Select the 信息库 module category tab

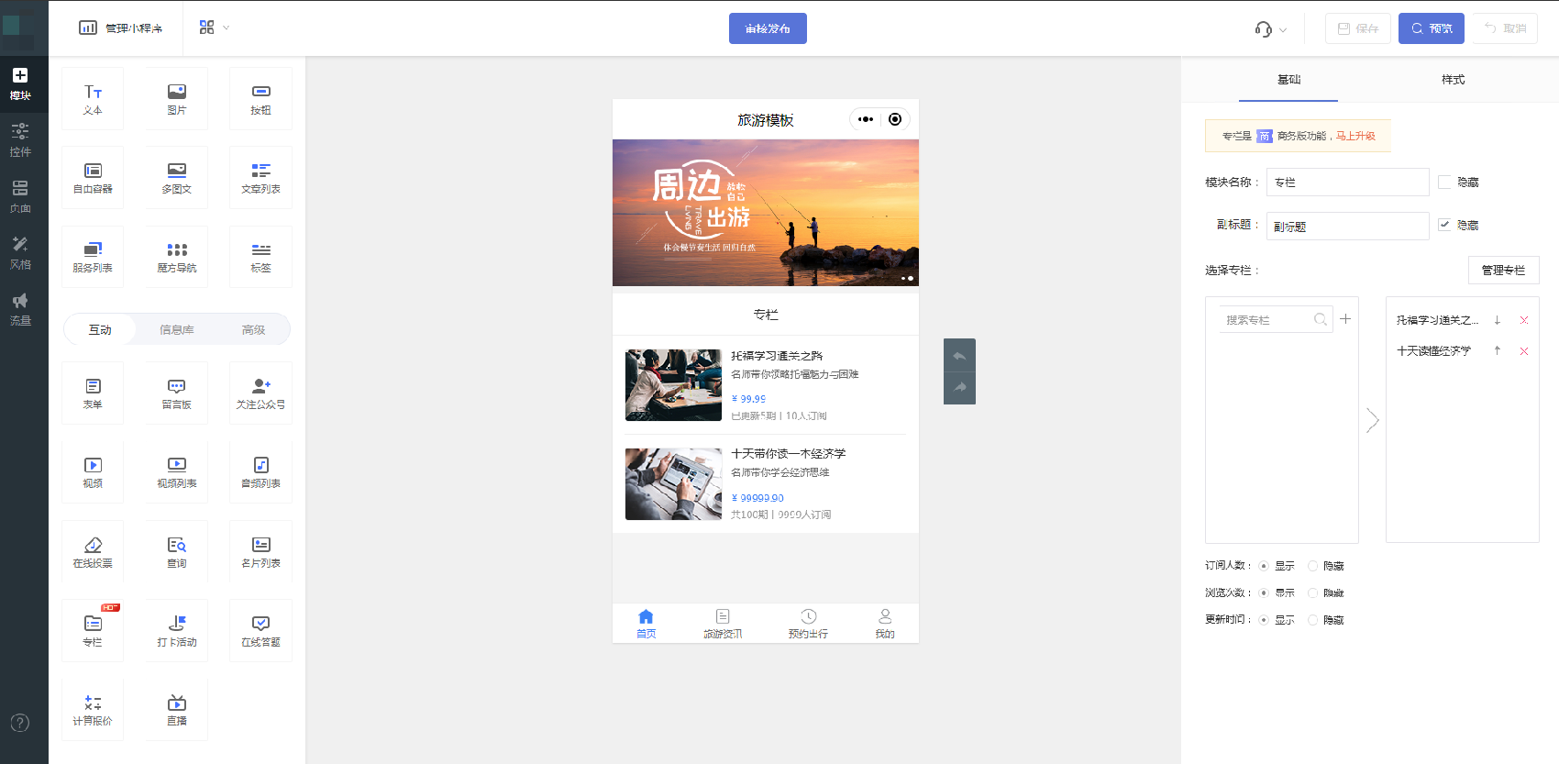[176, 329]
